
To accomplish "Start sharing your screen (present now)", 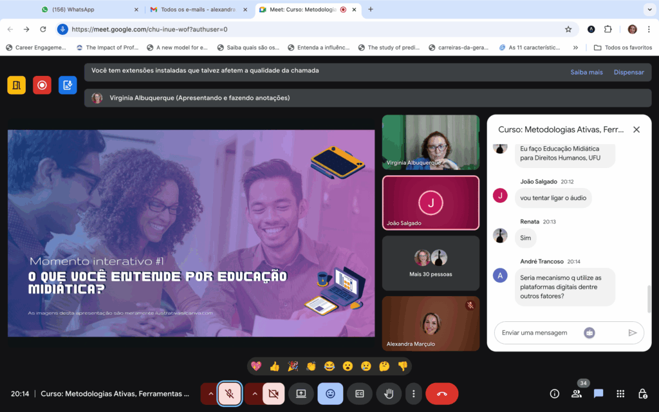I will click(x=301, y=393).
